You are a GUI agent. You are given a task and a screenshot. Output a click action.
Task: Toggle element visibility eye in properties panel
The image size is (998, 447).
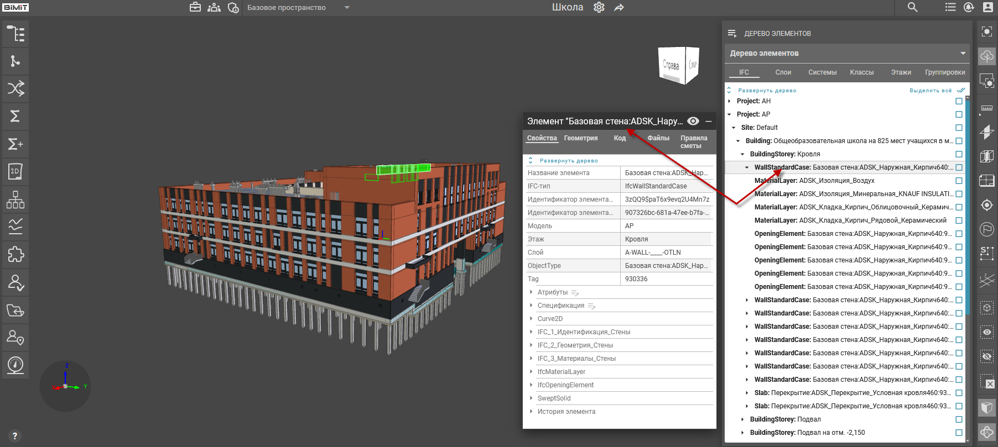(x=693, y=121)
